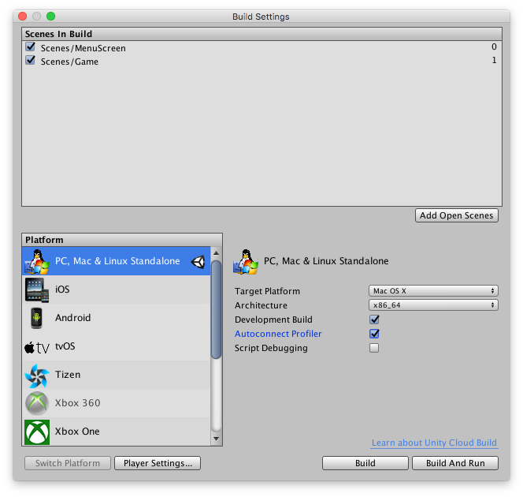This screenshot has height=497, width=523.
Task: Open the Target Platform dropdown showing Mac OS X
Action: (433, 291)
